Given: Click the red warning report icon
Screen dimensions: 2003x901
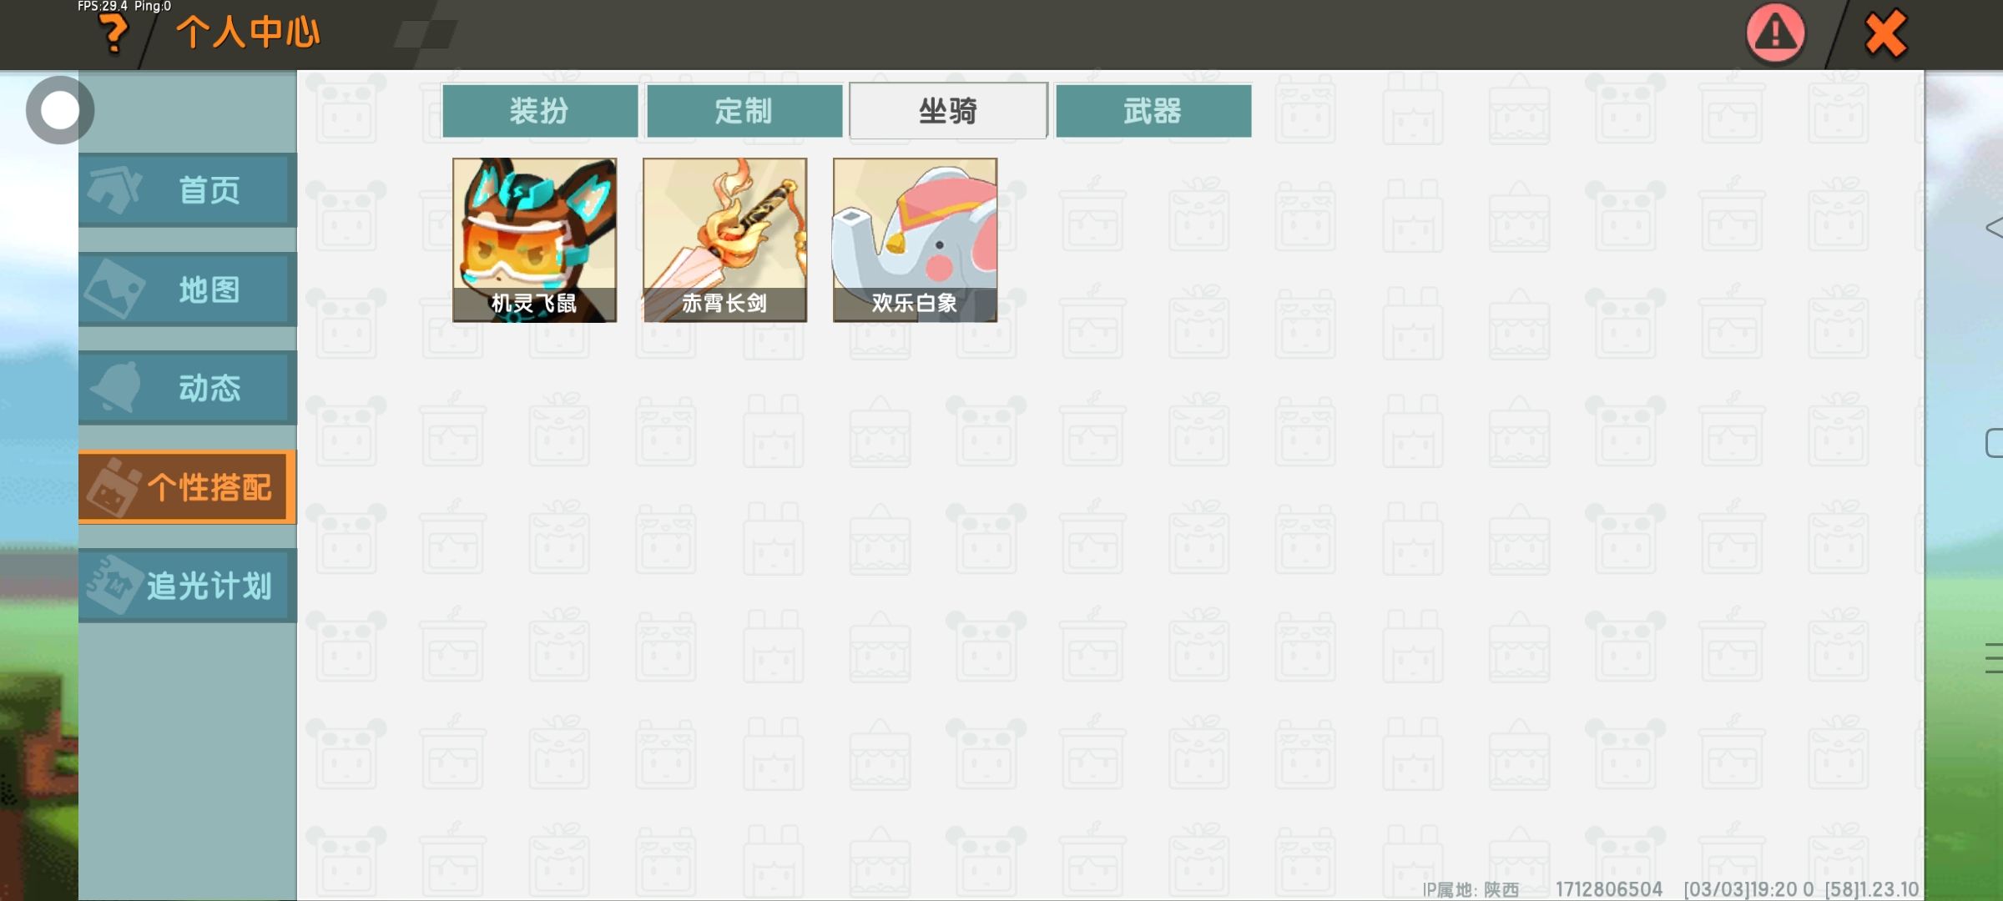Looking at the screenshot, I should point(1775,33).
